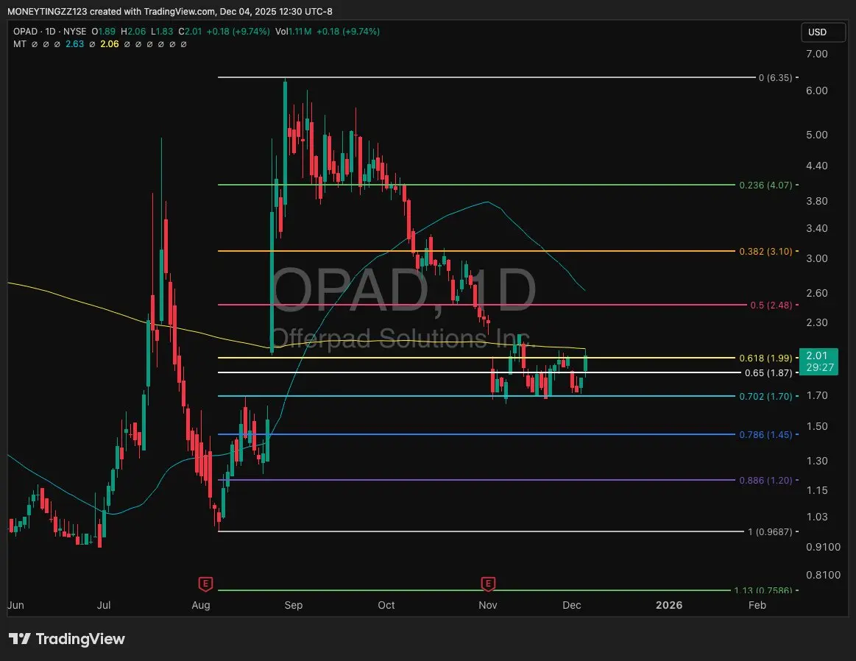
Task: Click the 7.00 price axis label
Action: click(x=817, y=54)
